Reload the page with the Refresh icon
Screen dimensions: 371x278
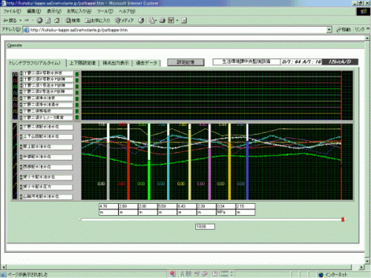48,21
